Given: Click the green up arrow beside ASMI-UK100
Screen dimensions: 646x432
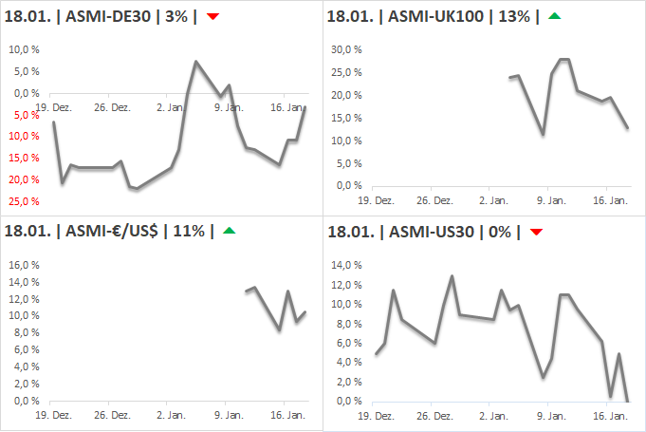Looking at the screenshot, I should 554,16.
